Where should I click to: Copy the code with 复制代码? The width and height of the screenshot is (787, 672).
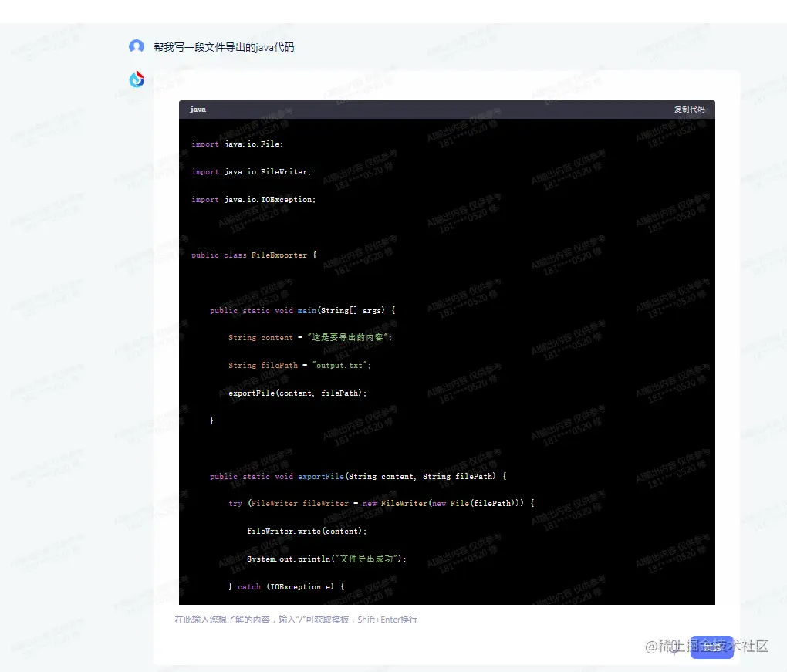[689, 109]
